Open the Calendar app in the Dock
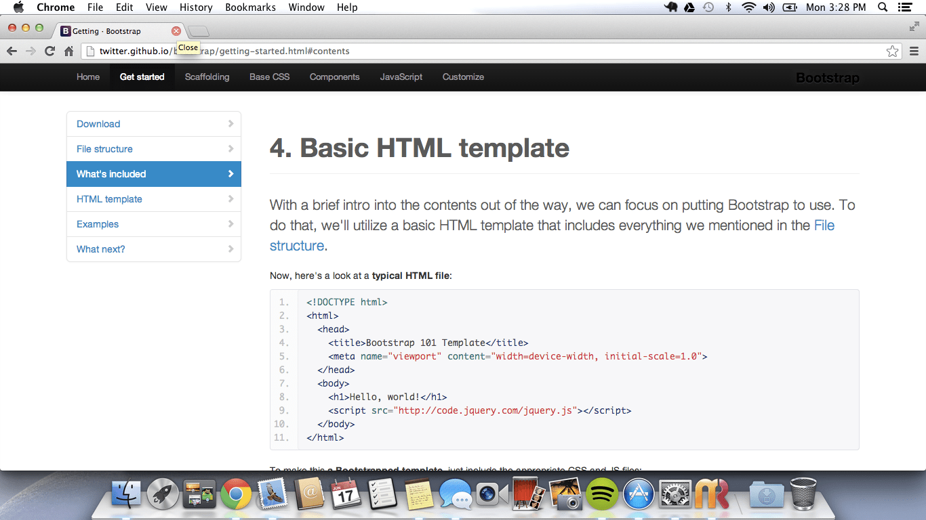Viewport: 926px width, 520px height. pos(346,494)
